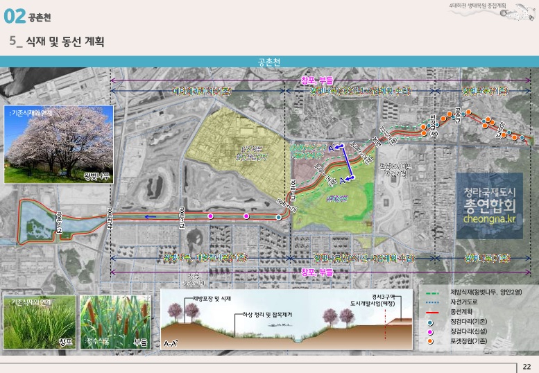Click the "제방포장 및 식재" cross-section label

212,299
